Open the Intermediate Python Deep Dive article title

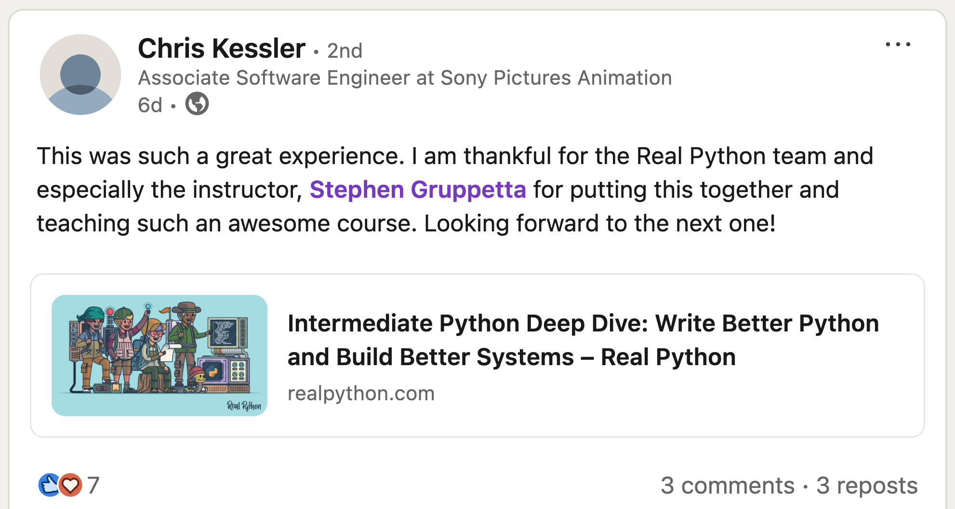(x=584, y=340)
